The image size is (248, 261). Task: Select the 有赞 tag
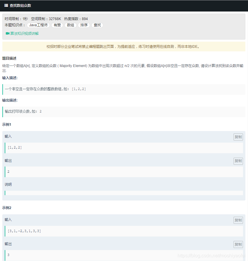57,25
